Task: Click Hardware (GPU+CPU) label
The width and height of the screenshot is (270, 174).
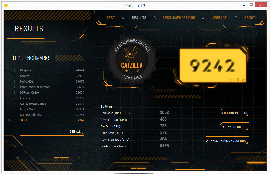Action: tap(115, 113)
